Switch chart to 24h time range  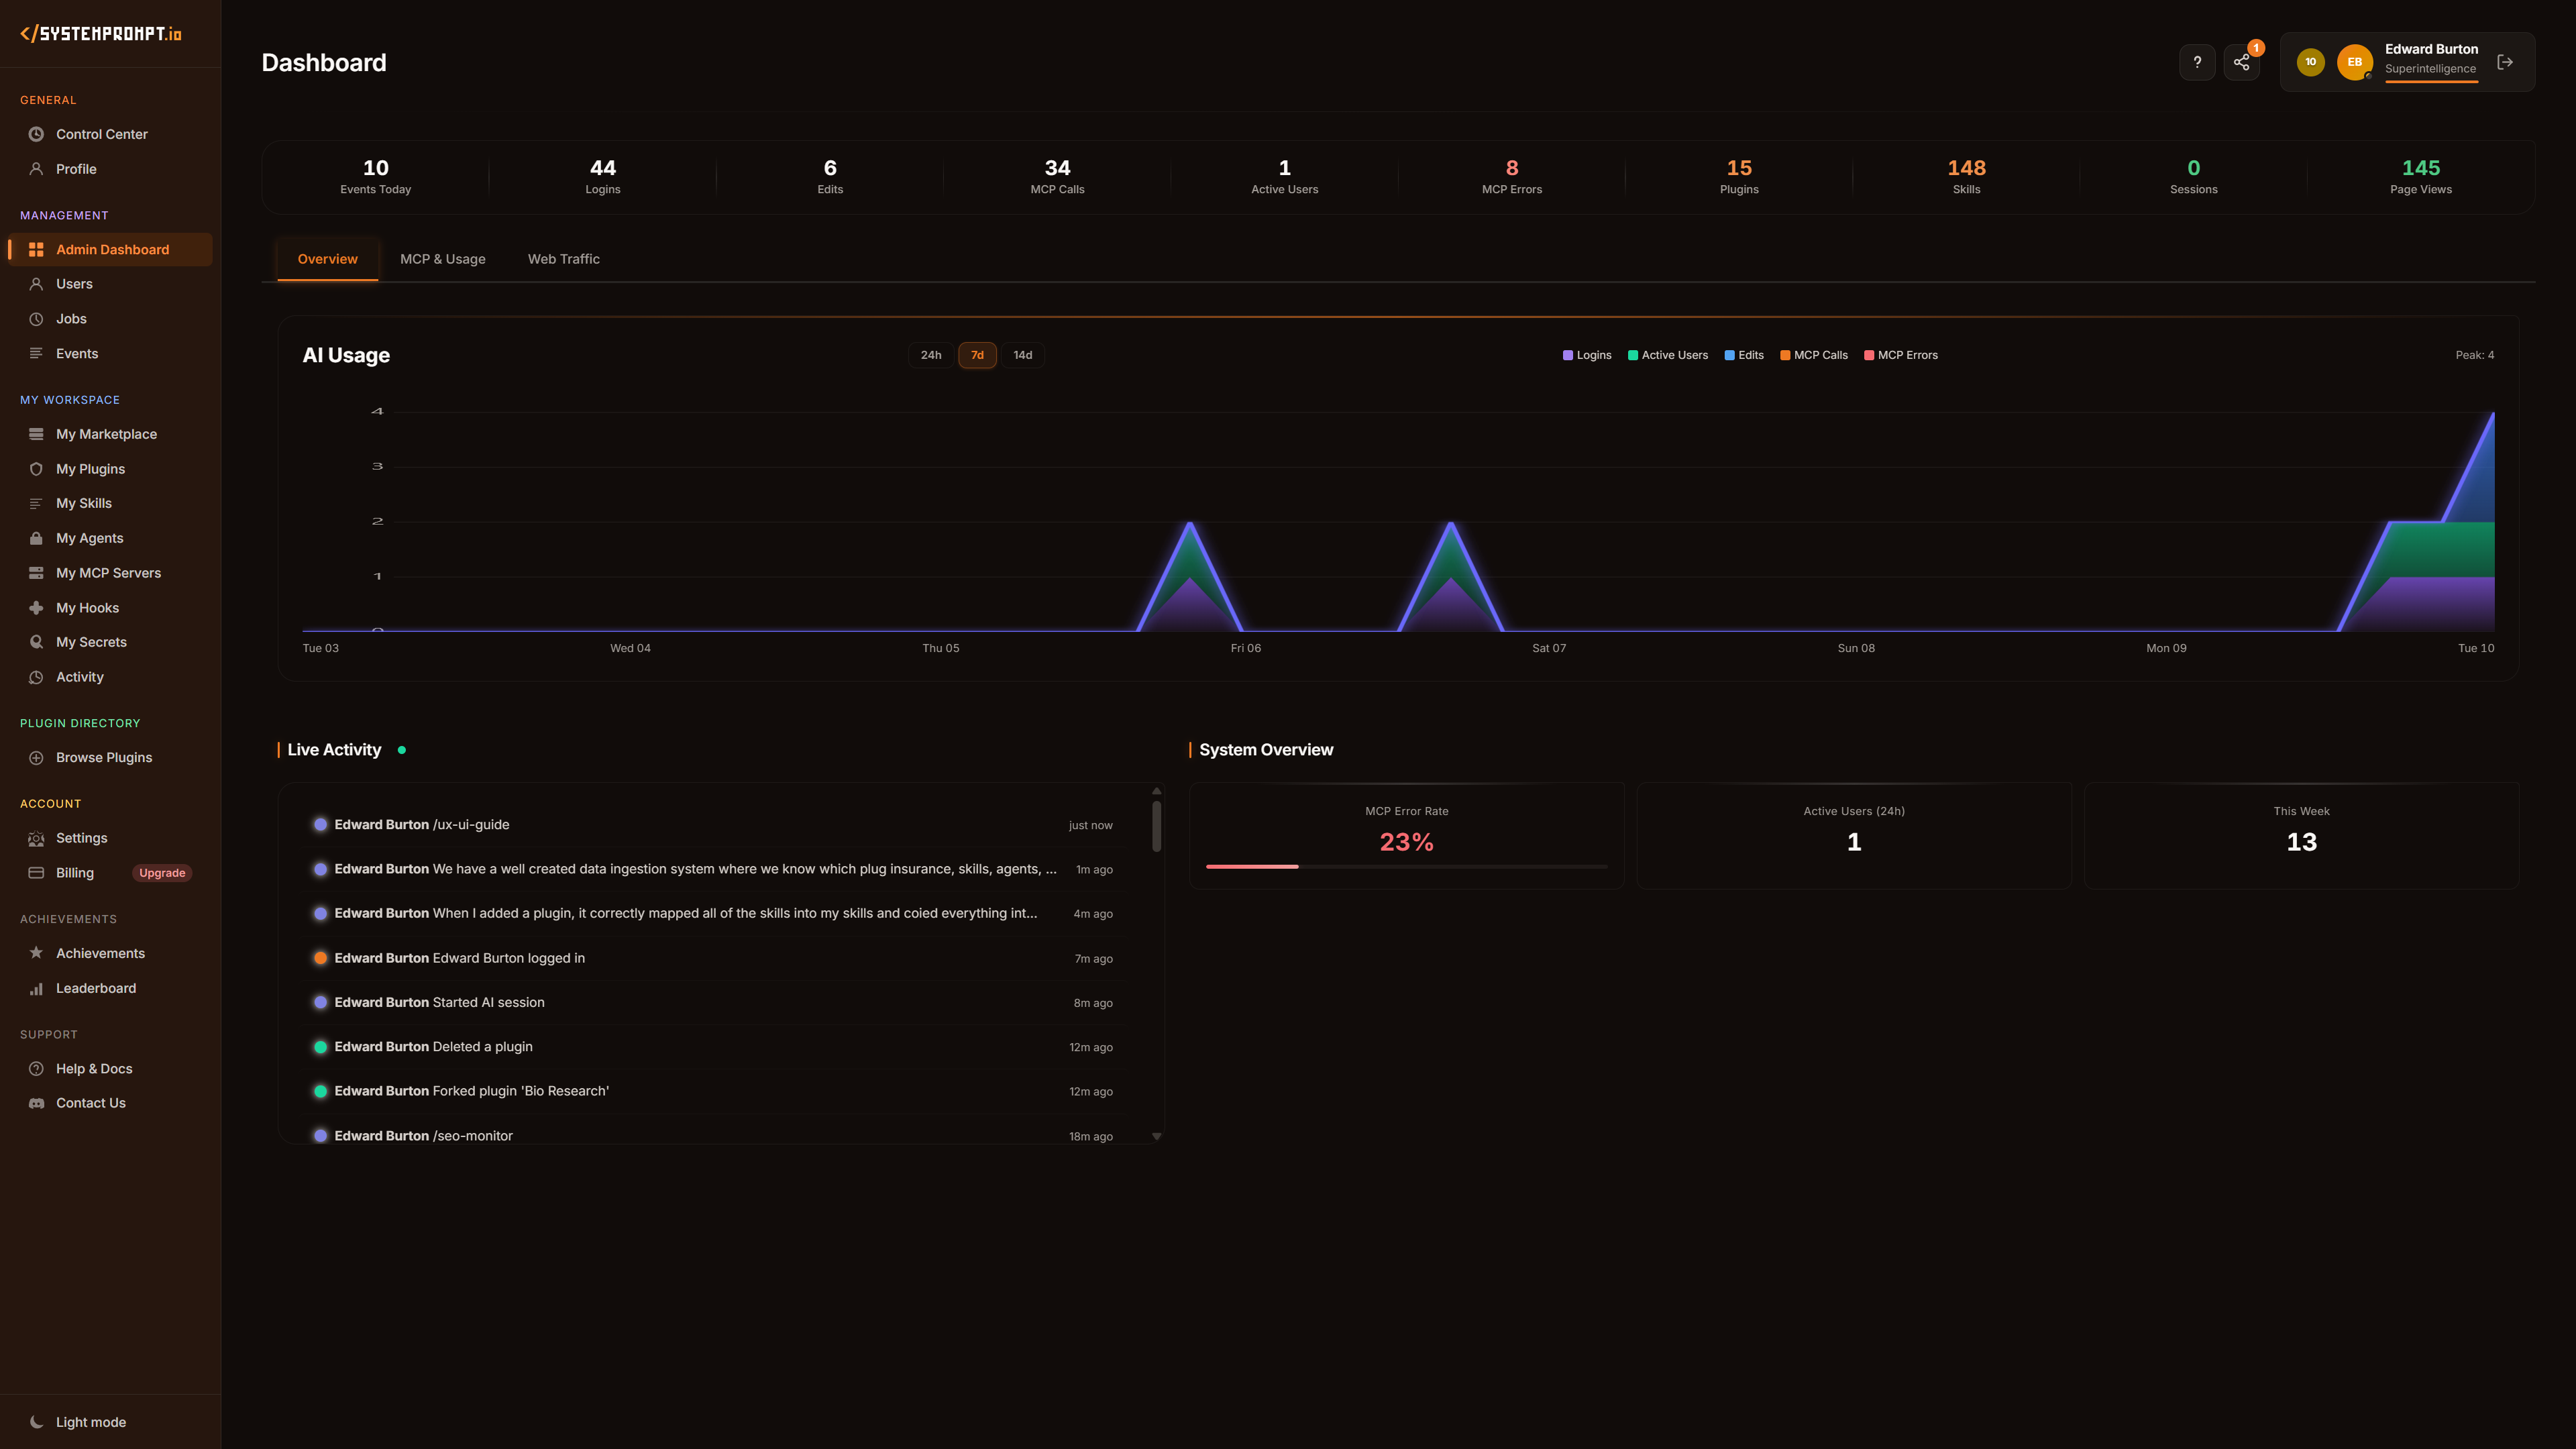pos(930,355)
